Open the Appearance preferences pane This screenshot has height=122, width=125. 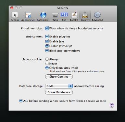28,16
